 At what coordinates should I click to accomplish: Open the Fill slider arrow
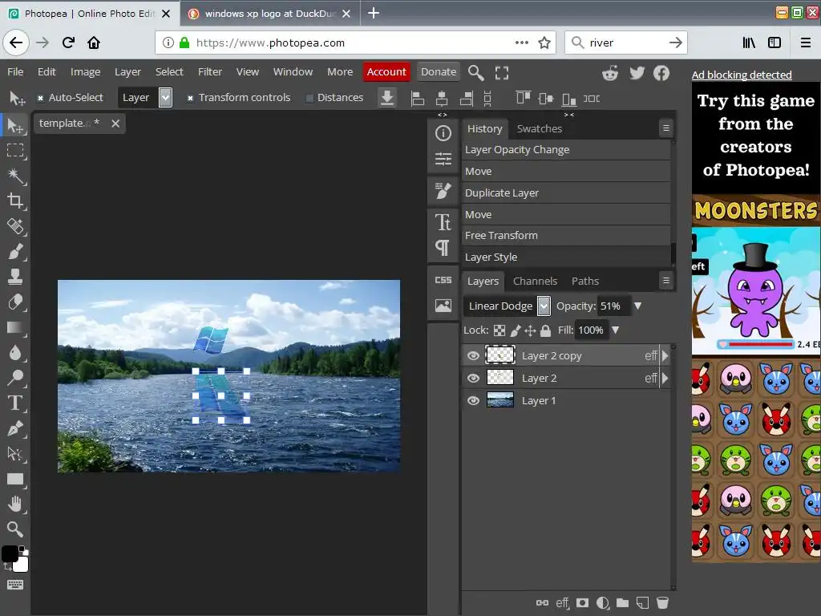[616, 330]
